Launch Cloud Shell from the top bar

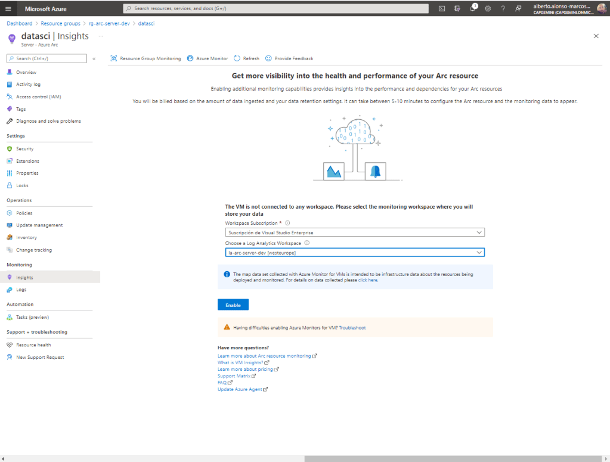tap(442, 8)
